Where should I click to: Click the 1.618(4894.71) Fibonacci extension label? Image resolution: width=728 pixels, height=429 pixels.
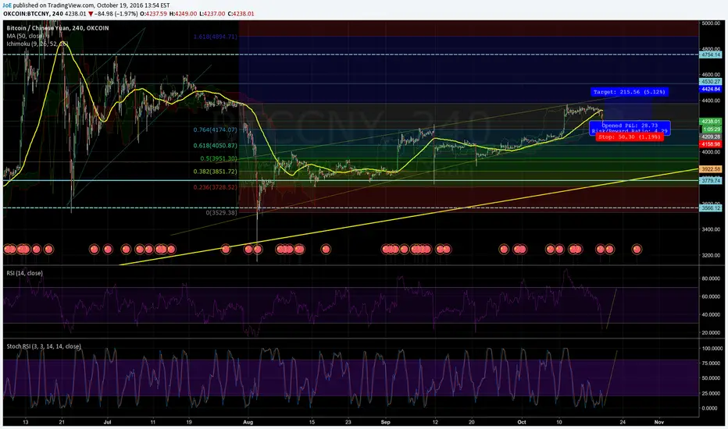[215, 37]
